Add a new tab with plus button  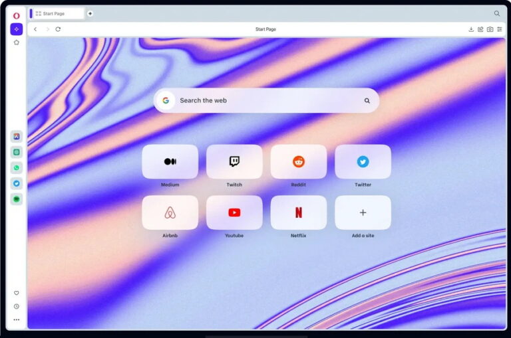click(x=90, y=13)
